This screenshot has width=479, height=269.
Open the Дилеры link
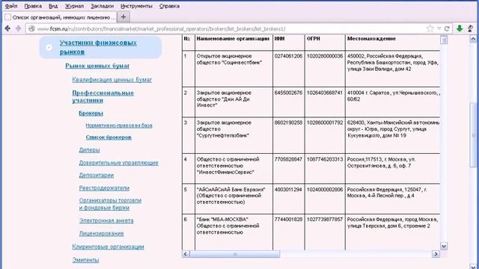[89, 149]
